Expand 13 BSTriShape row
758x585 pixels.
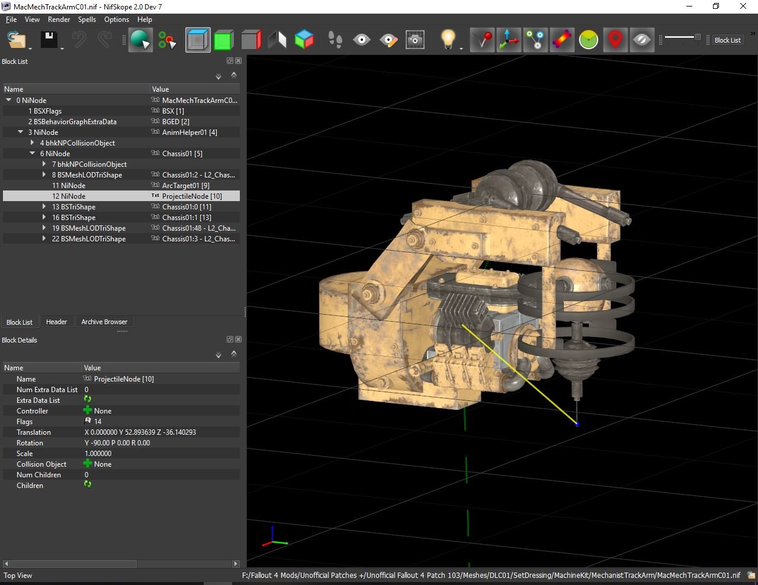coord(44,206)
